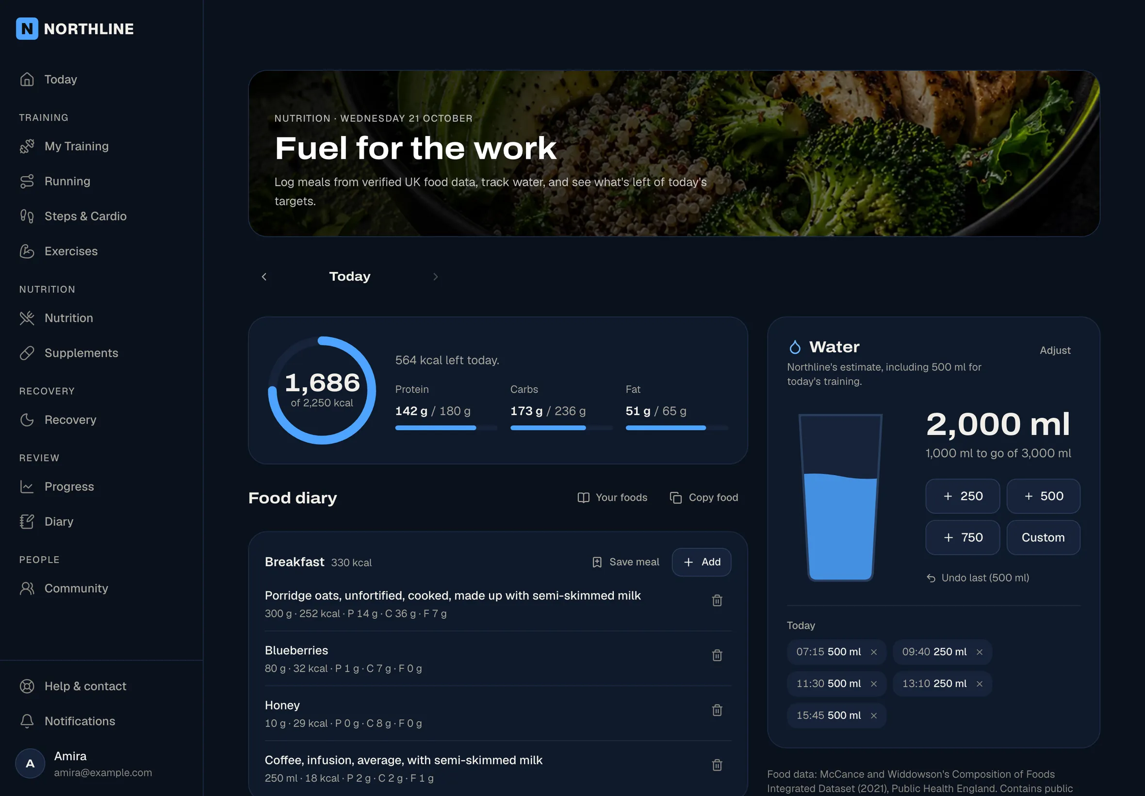The image size is (1145, 796).
Task: Open Amira's account profile
Action: pyautogui.click(x=84, y=763)
